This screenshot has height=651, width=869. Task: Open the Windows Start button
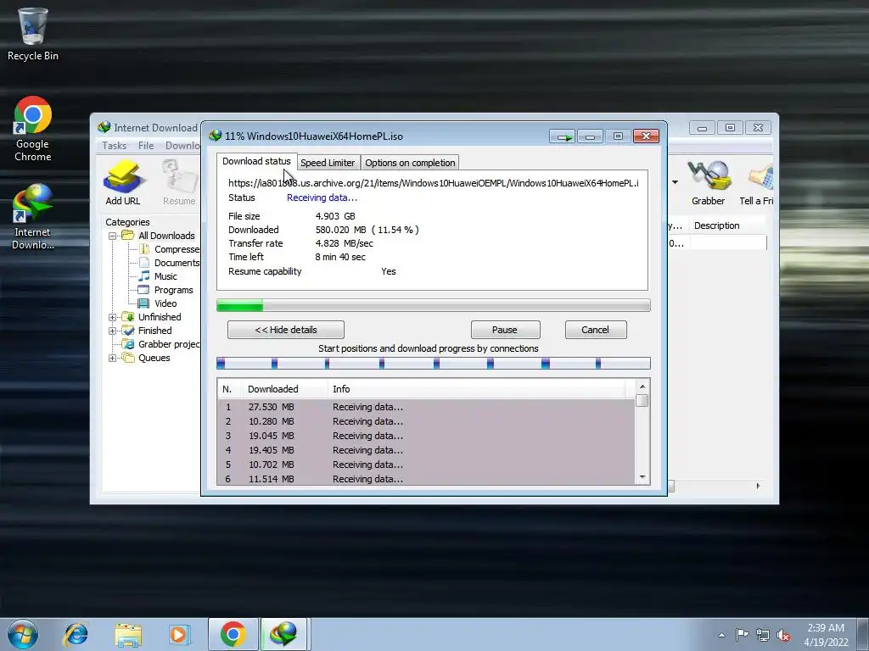pyautogui.click(x=23, y=634)
